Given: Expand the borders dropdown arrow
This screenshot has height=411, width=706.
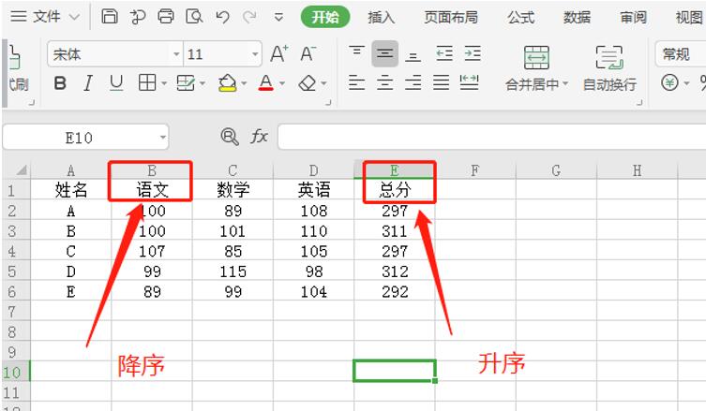Looking at the screenshot, I should coord(164,83).
